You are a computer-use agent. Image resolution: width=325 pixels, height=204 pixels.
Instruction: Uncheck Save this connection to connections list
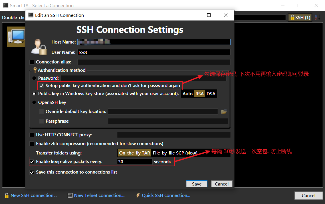(x=32, y=172)
